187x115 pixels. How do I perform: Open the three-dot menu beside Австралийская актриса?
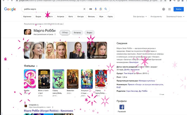(55, 34)
